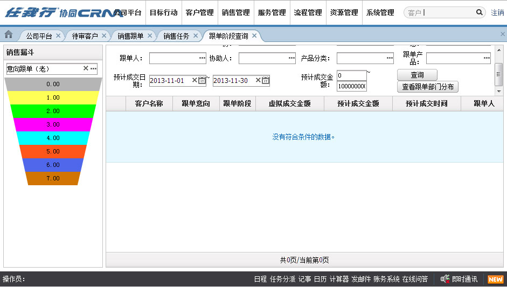Expand the 销售漏斗 type selector
The height and width of the screenshot is (287, 507).
coord(93,69)
